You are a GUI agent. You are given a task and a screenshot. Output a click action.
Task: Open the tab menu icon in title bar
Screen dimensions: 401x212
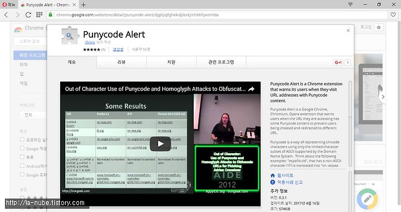(350, 4)
